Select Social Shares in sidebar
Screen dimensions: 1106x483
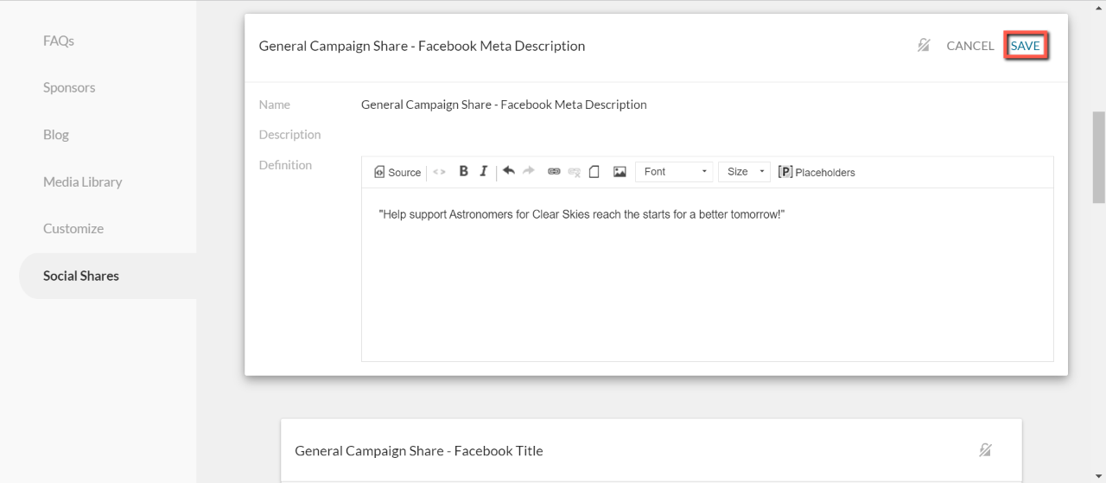(x=108, y=276)
